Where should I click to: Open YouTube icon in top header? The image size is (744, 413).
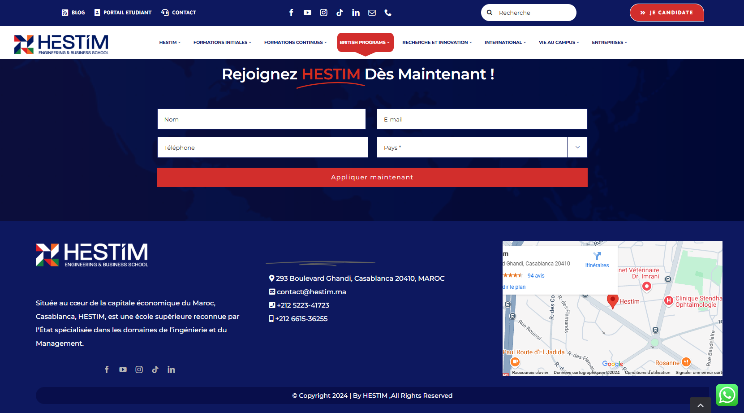tap(307, 13)
